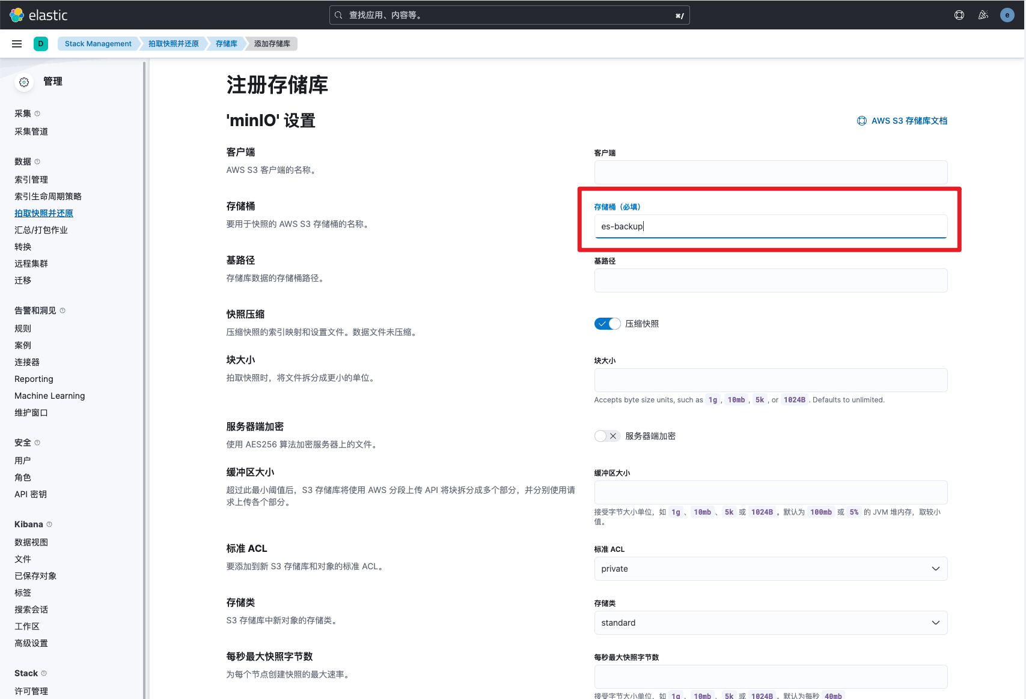Open the AWS S3 存储库文档 link

pos(908,121)
